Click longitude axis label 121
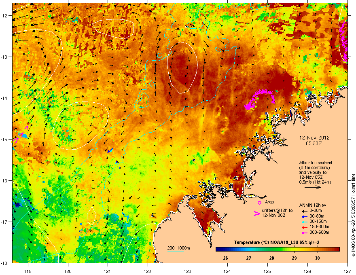356x275 pixels. click(x=108, y=271)
